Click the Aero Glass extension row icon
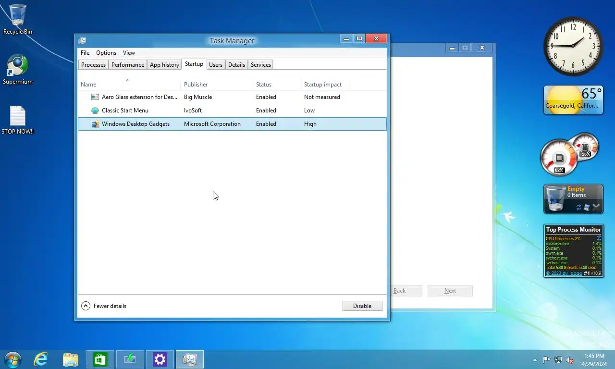Viewport: 615px width, 369px height. tap(95, 97)
